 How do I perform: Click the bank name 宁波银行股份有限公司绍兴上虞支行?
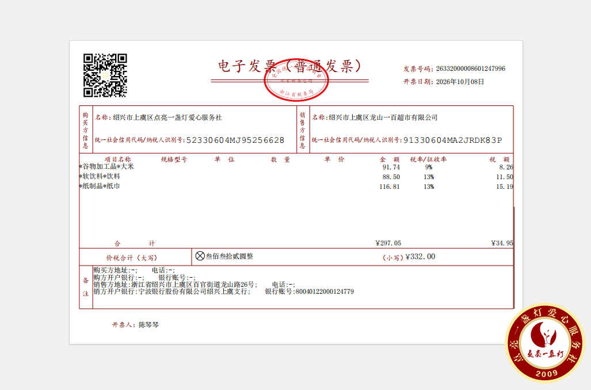pos(192,291)
